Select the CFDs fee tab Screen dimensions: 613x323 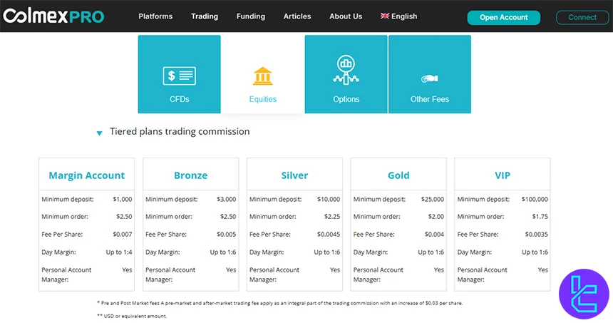[179, 74]
